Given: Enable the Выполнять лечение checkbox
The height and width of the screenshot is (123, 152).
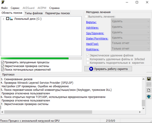Looking at the screenshot, I should pyautogui.click(x=86, y=16).
